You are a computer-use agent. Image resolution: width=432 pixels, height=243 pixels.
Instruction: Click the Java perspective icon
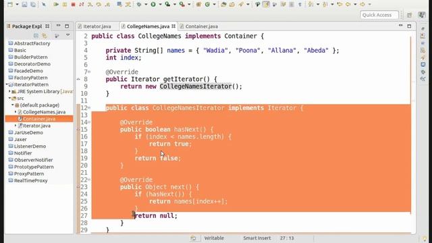tap(421, 15)
